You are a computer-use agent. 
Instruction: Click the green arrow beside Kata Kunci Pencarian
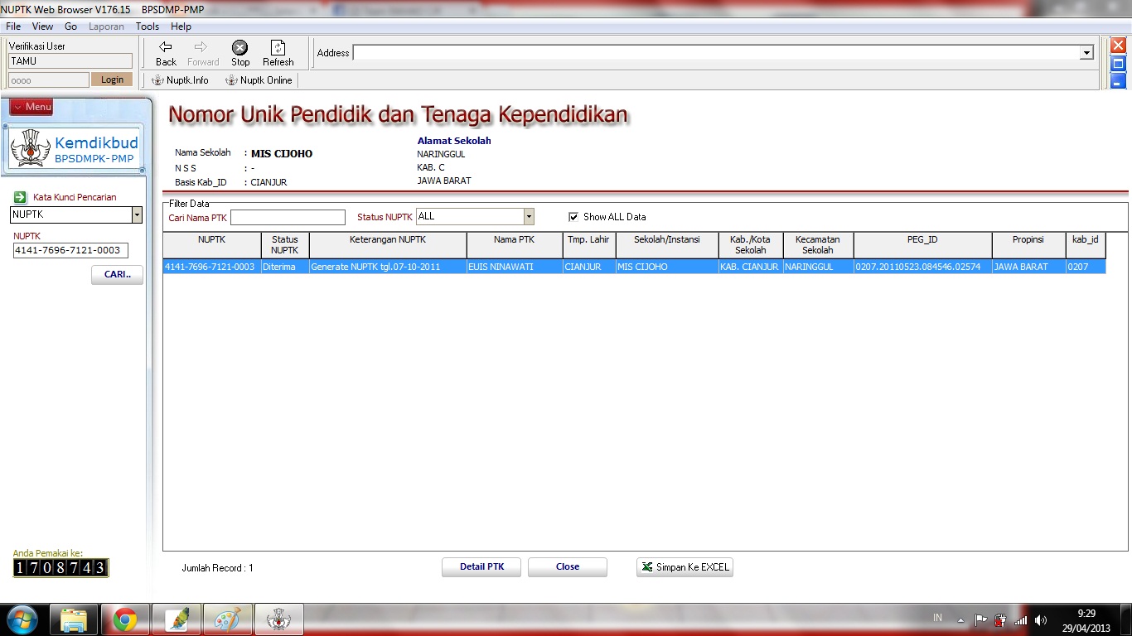click(20, 197)
